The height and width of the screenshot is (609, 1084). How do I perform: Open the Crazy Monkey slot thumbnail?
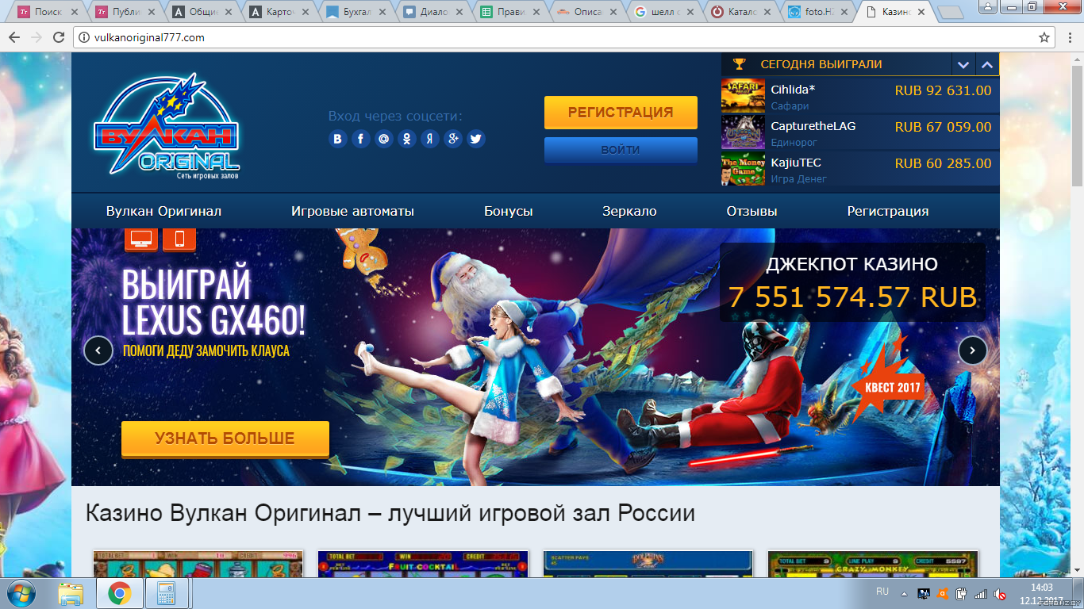[873, 564]
